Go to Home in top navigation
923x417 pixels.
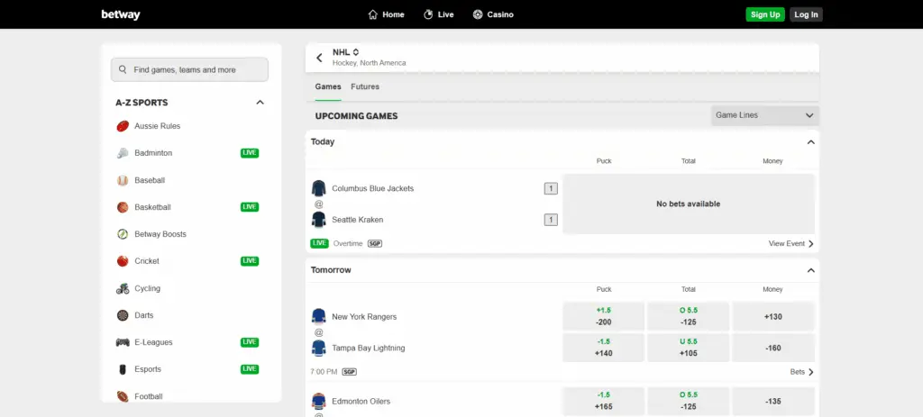tap(386, 14)
